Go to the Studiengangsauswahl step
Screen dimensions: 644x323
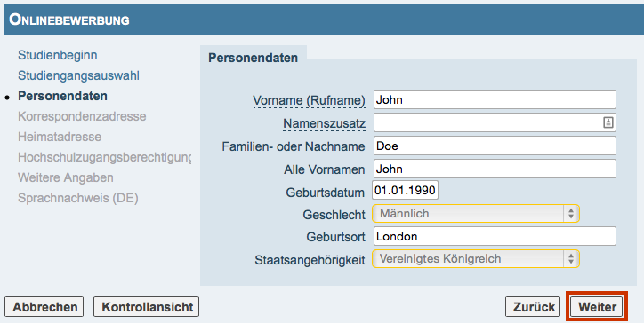[x=78, y=75]
